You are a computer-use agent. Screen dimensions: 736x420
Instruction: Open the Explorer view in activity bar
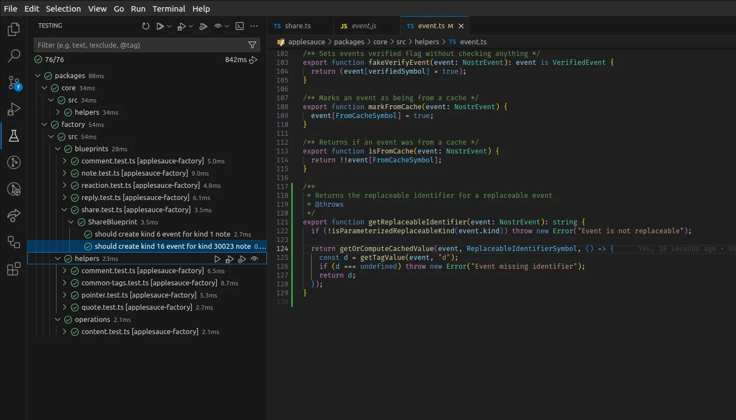[14, 29]
